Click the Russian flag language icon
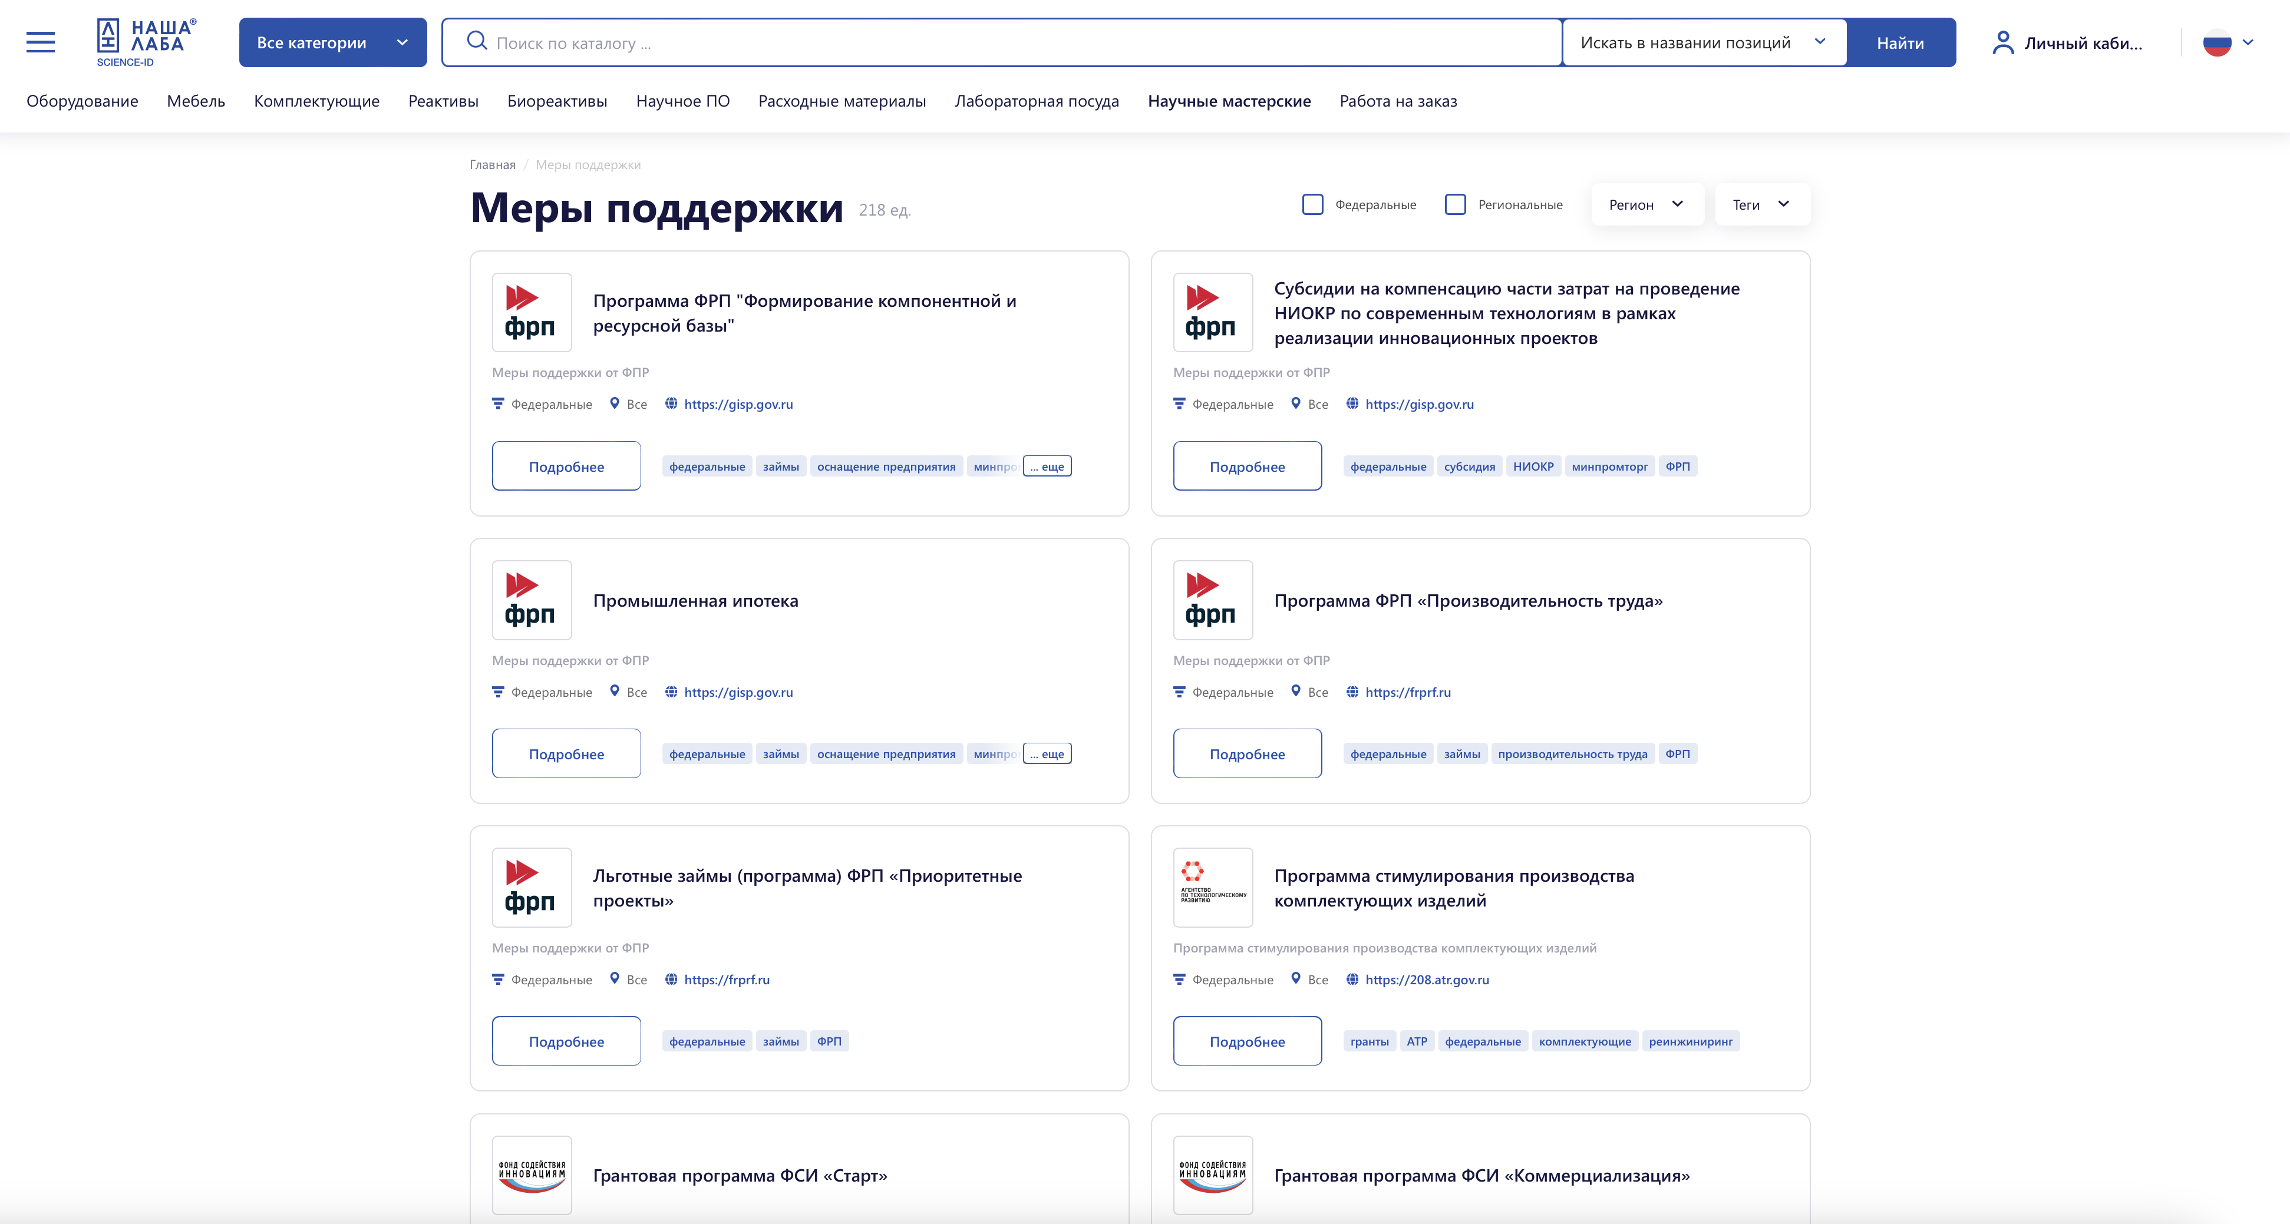The image size is (2290, 1224). (2217, 42)
